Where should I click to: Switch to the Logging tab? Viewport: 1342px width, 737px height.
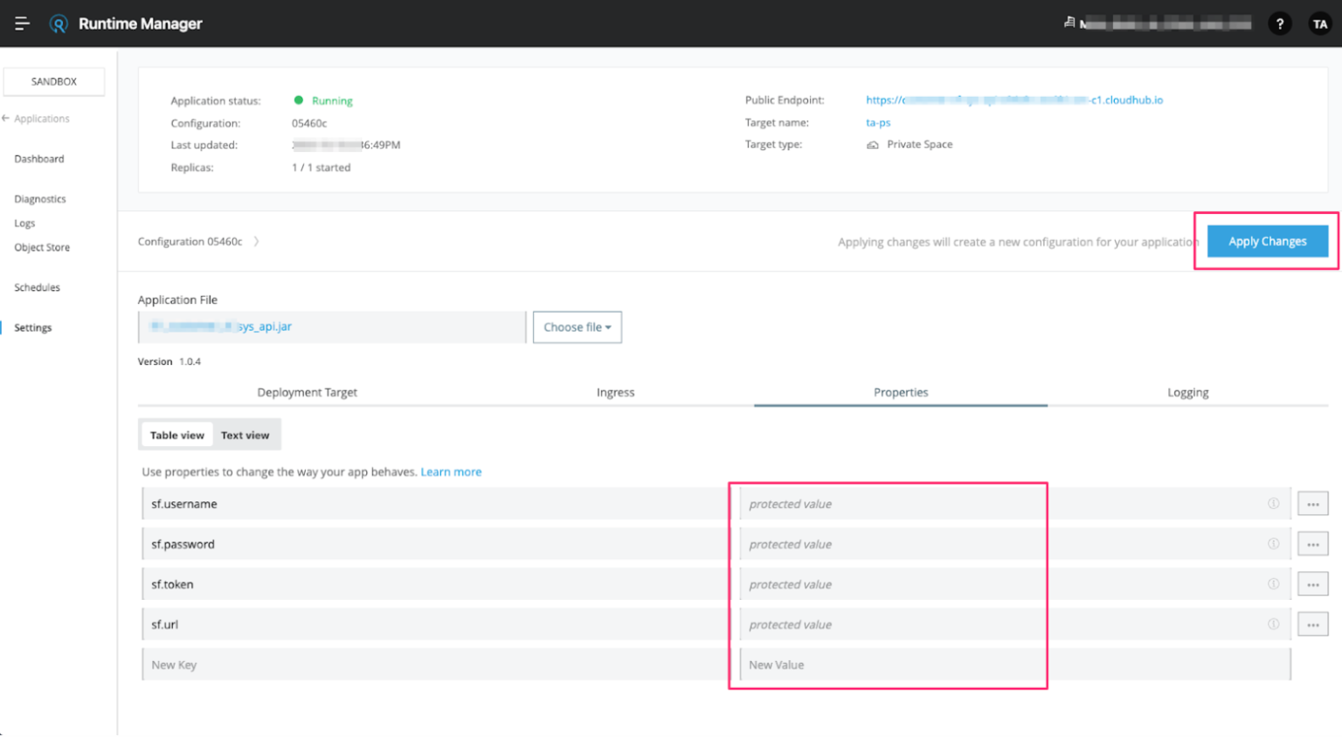click(x=1187, y=392)
